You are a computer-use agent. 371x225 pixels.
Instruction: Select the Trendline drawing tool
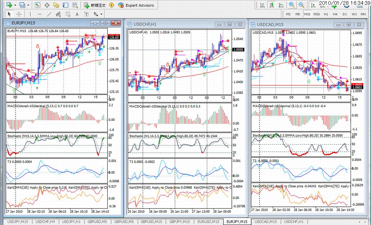[49, 14]
